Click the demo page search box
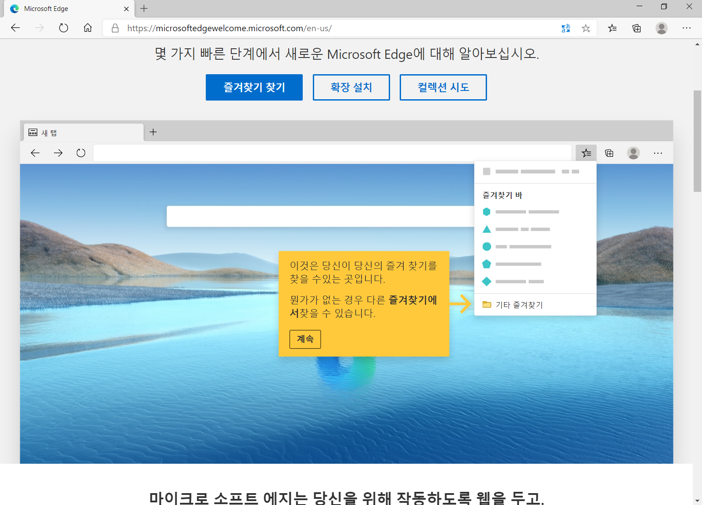The height and width of the screenshot is (505, 702). click(x=320, y=216)
